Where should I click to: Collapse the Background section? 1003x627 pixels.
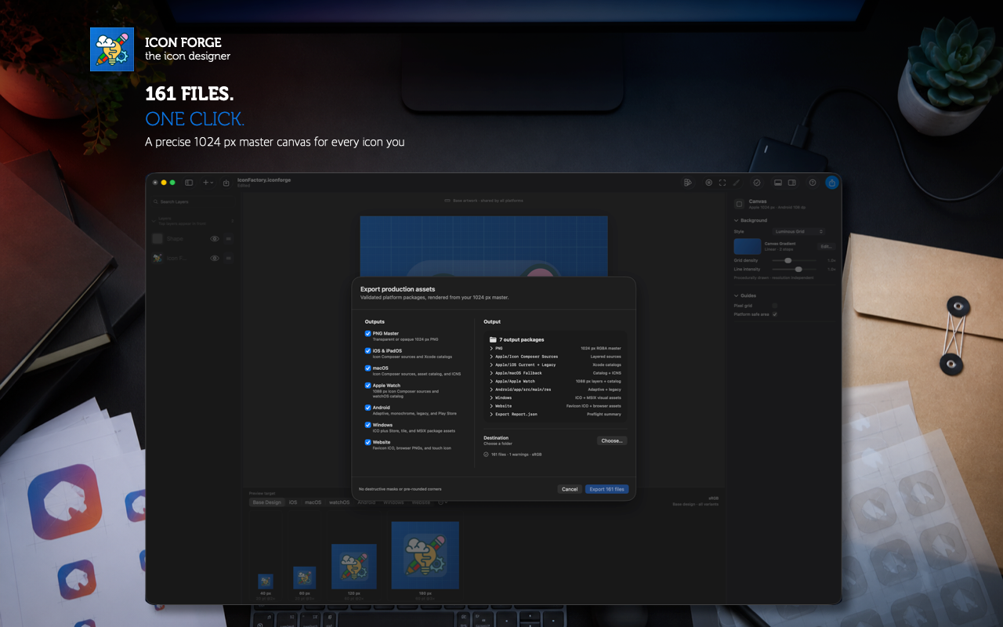click(736, 220)
